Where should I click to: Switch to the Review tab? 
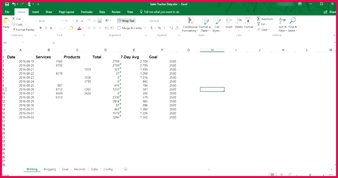coord(116,12)
